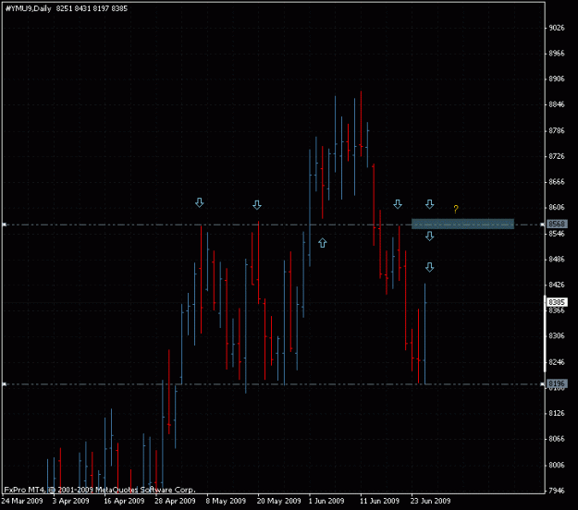Select the lower dashed horizontal line at 8196
This screenshot has width=578, height=510.
coord(273,384)
